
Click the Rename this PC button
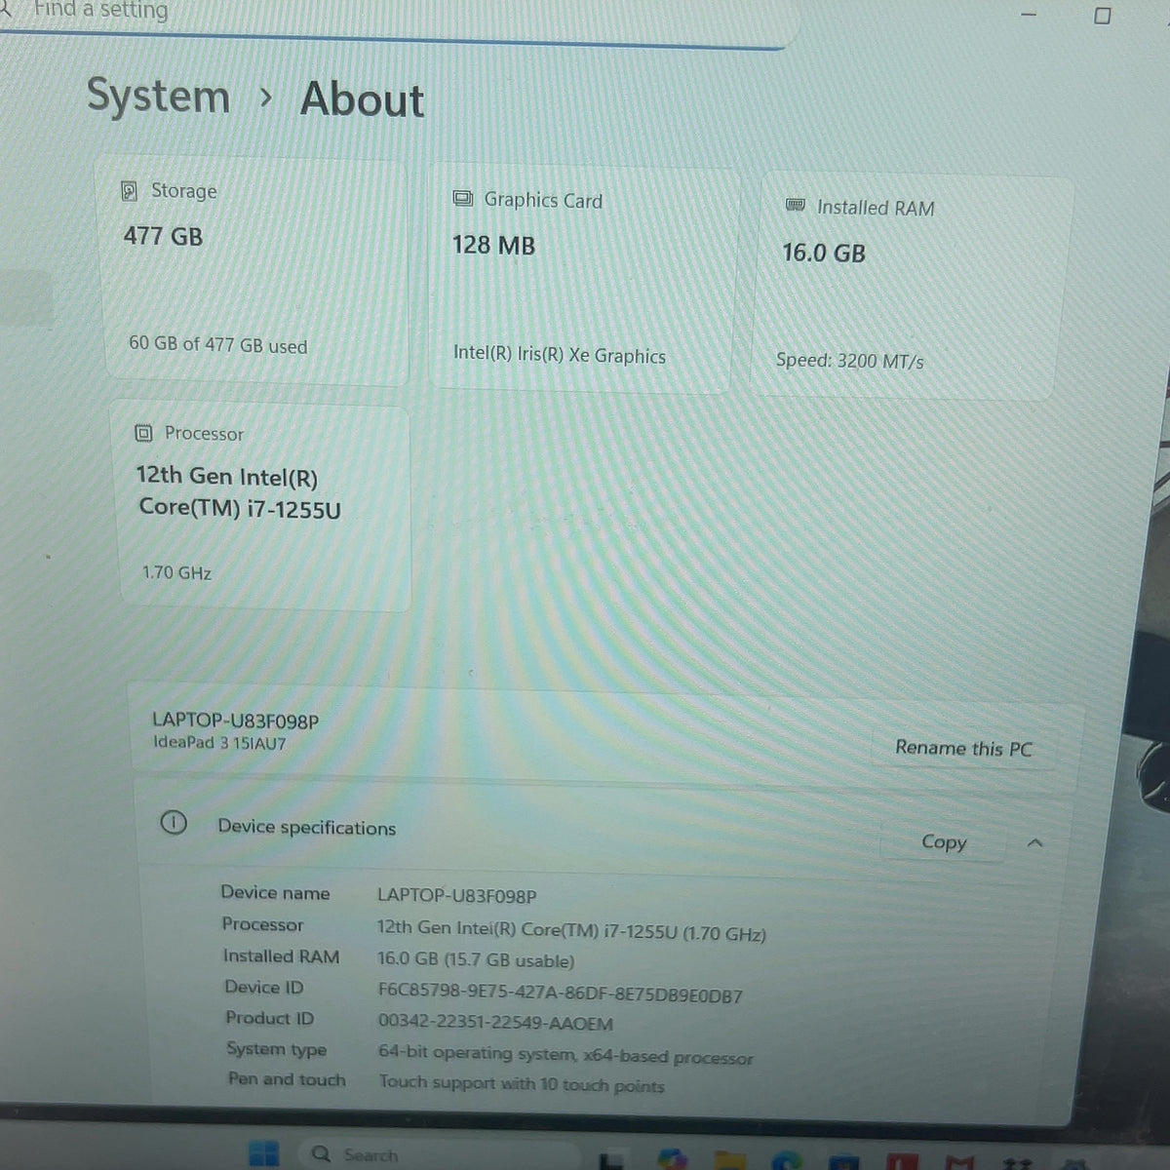click(x=963, y=749)
